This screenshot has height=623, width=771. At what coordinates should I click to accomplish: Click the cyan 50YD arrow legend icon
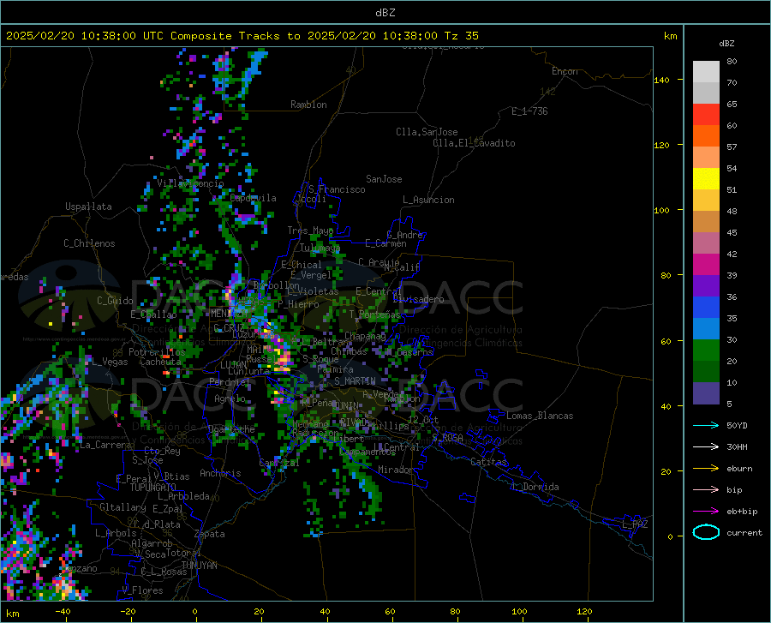706,425
